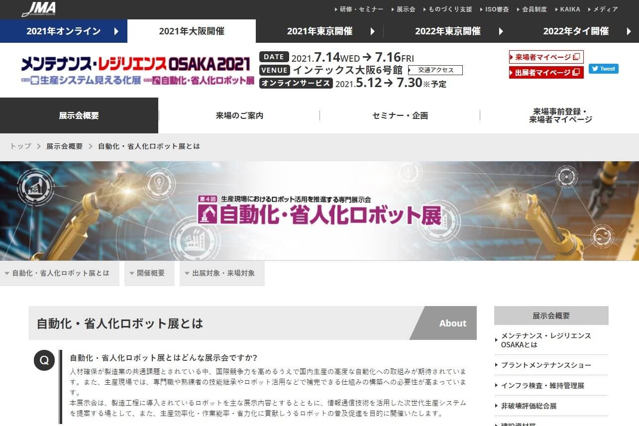Open 交通アクセス button
Viewport: 639px width, 426px height.
435,70
